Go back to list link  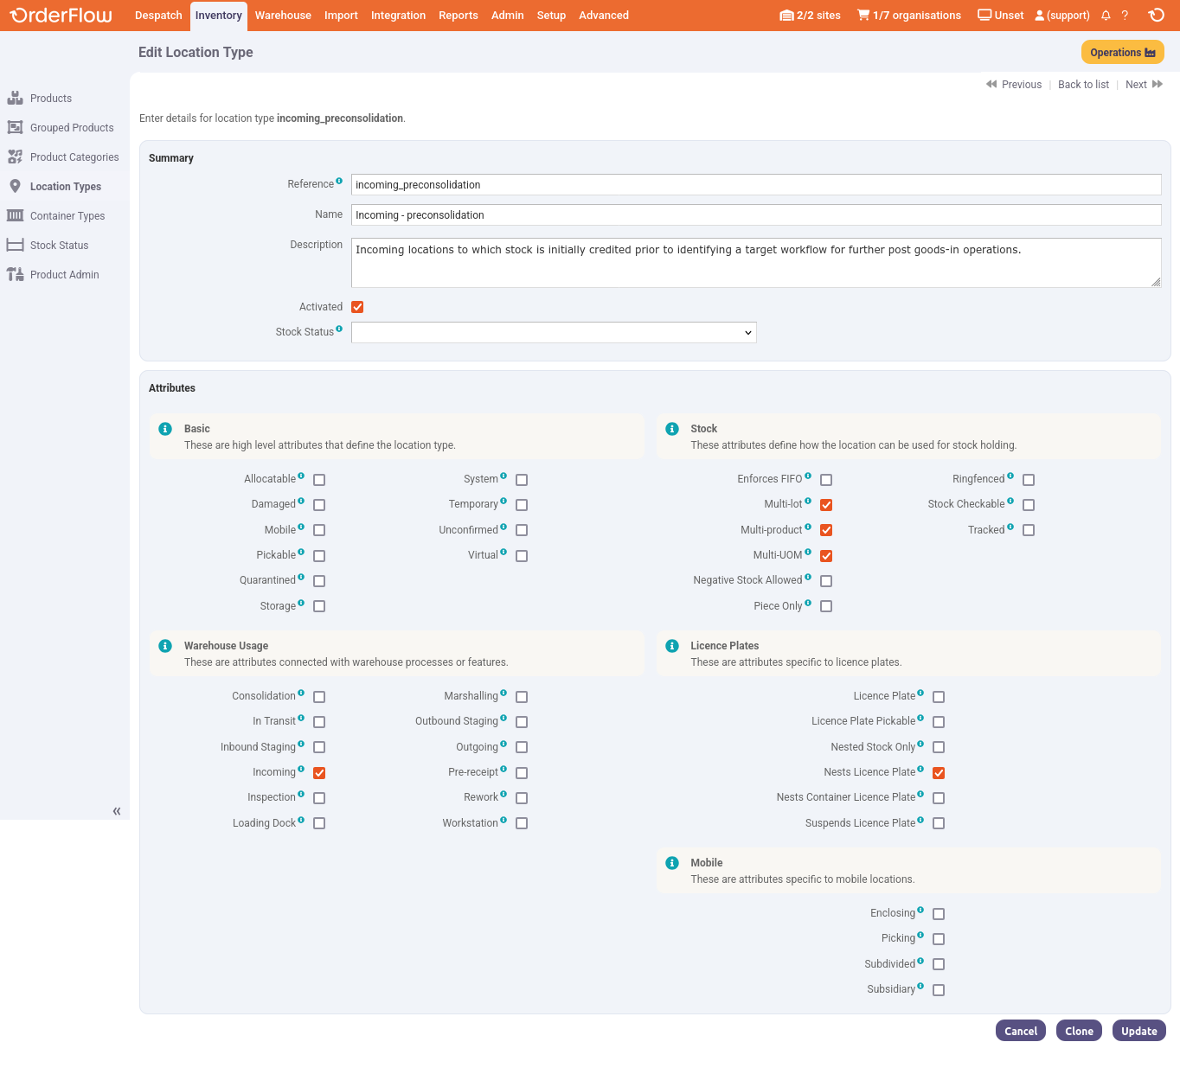pos(1083,85)
